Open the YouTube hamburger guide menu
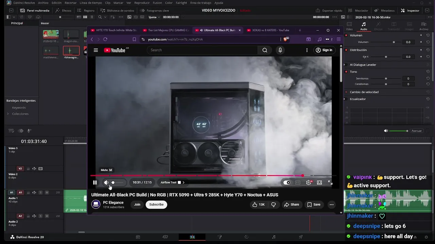The image size is (435, 244). [96, 50]
